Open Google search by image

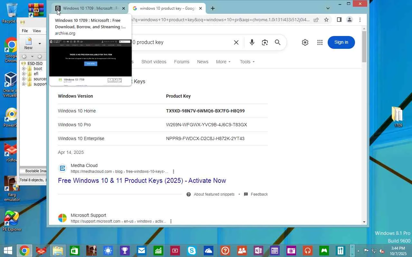[x=265, y=42]
